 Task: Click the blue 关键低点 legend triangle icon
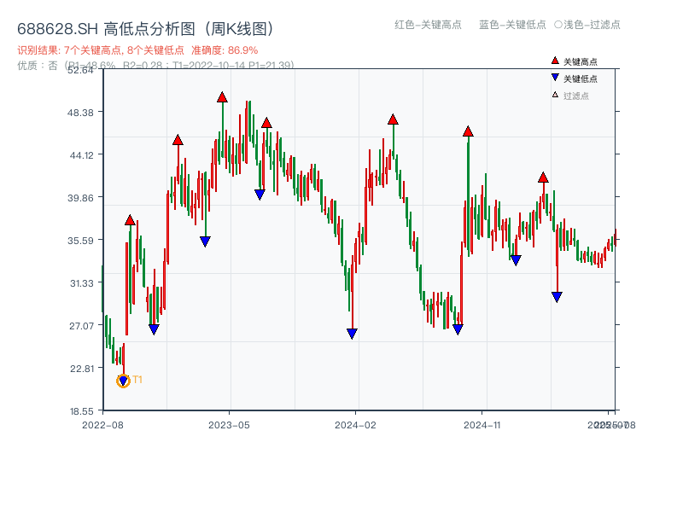tap(553, 76)
